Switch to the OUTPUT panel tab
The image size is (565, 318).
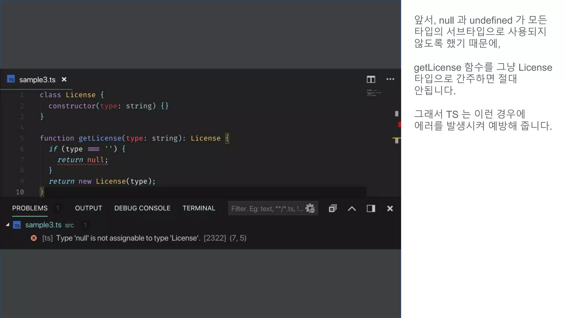89,208
